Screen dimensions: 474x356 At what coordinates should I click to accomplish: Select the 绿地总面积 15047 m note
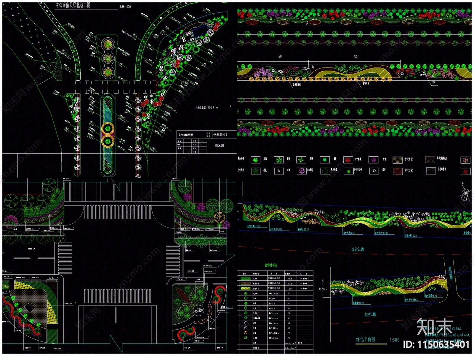click(207, 108)
